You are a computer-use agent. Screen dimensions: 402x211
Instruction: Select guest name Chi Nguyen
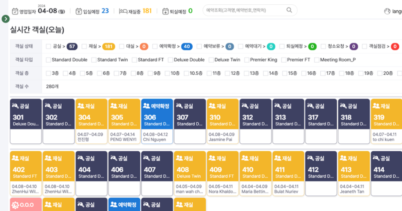tap(154, 139)
